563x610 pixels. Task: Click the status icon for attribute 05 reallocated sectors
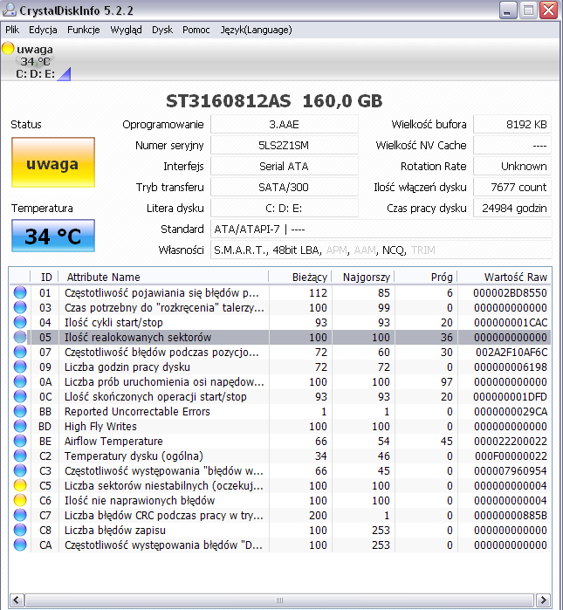(20, 337)
